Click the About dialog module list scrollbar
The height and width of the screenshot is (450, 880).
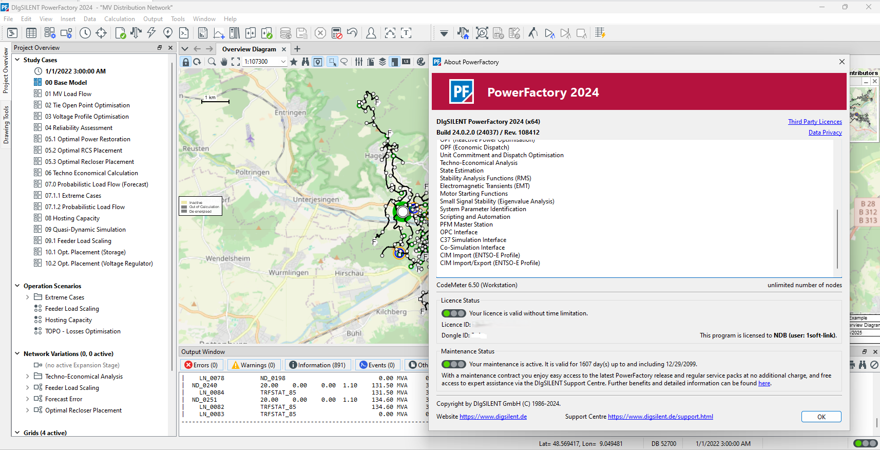[837, 238]
